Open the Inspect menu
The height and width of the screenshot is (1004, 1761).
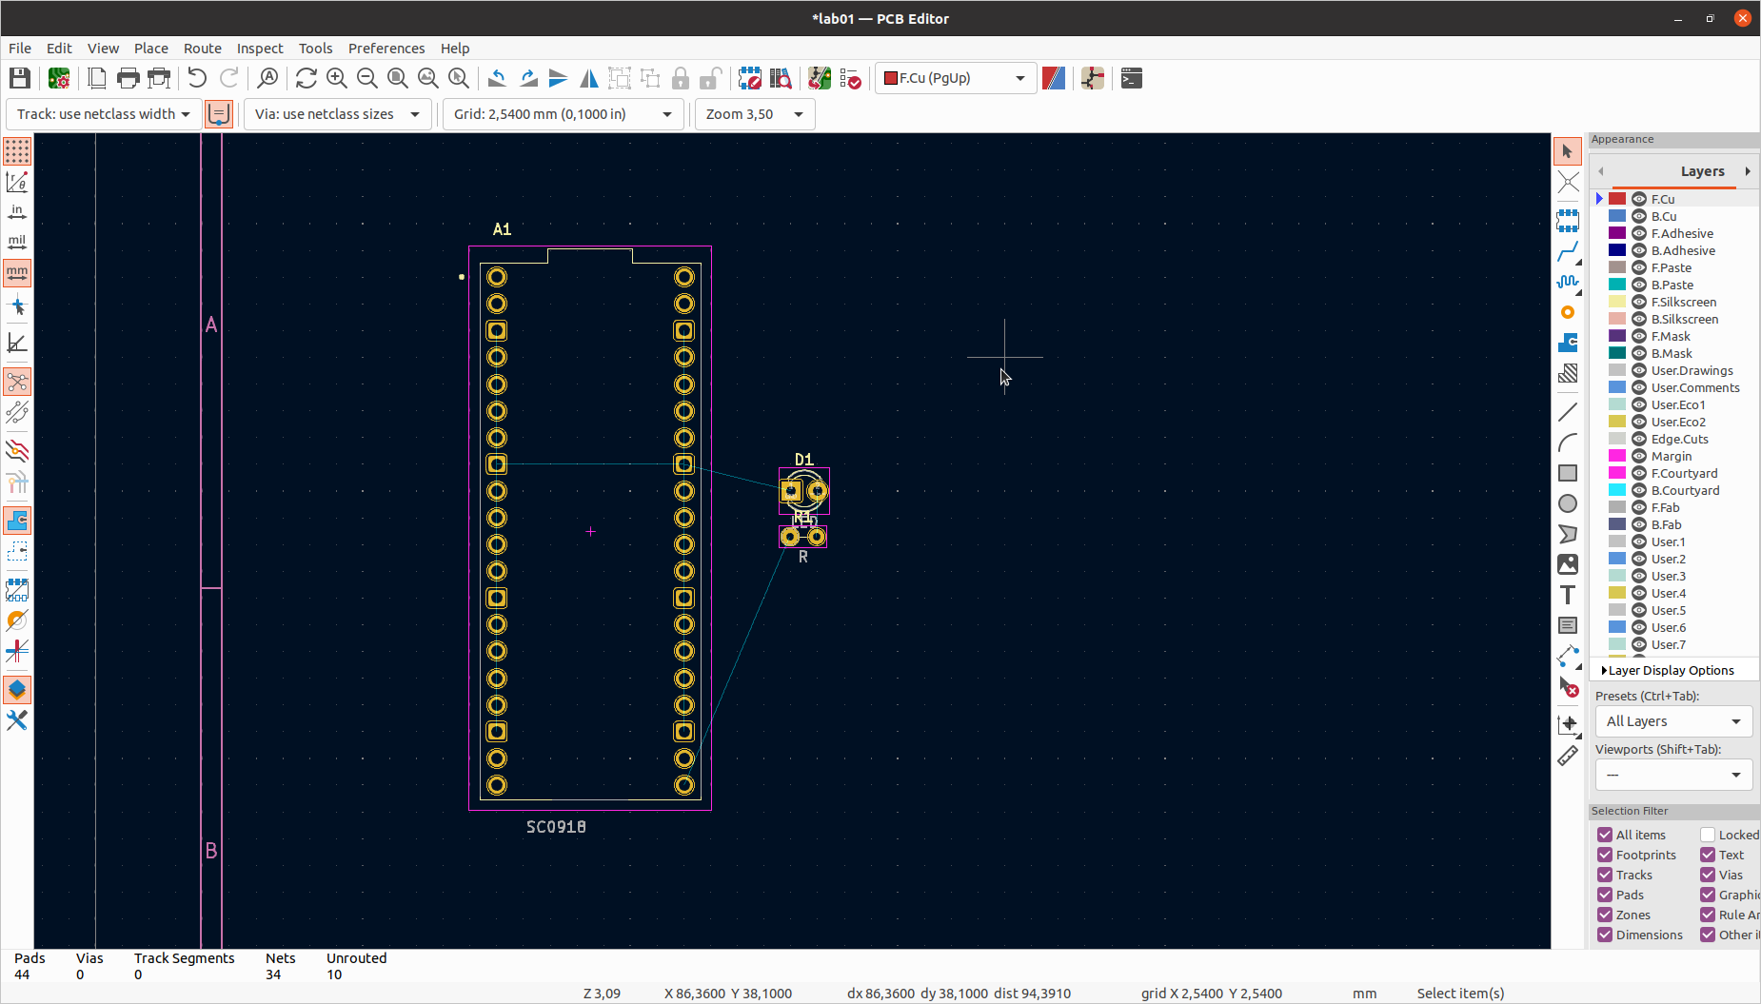259,48
